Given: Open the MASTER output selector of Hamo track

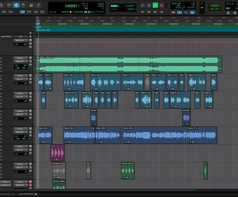Looking at the screenshot, I should [21, 132].
